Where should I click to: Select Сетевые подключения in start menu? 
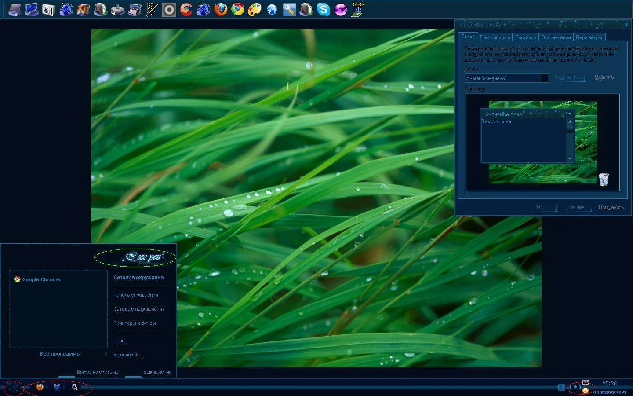pos(139,309)
